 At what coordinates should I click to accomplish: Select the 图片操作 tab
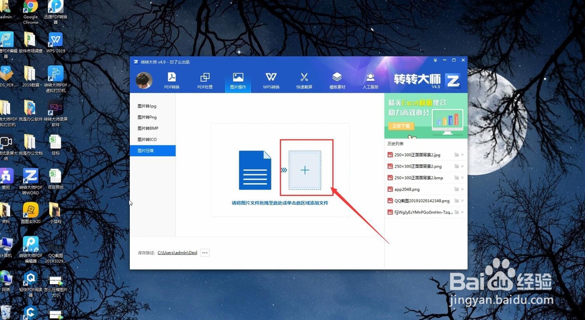click(x=238, y=81)
